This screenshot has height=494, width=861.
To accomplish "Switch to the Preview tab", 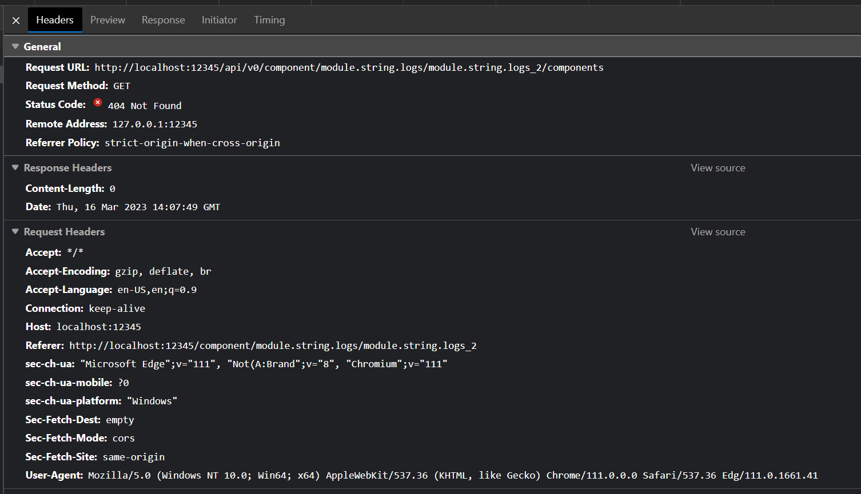I will click(x=107, y=20).
